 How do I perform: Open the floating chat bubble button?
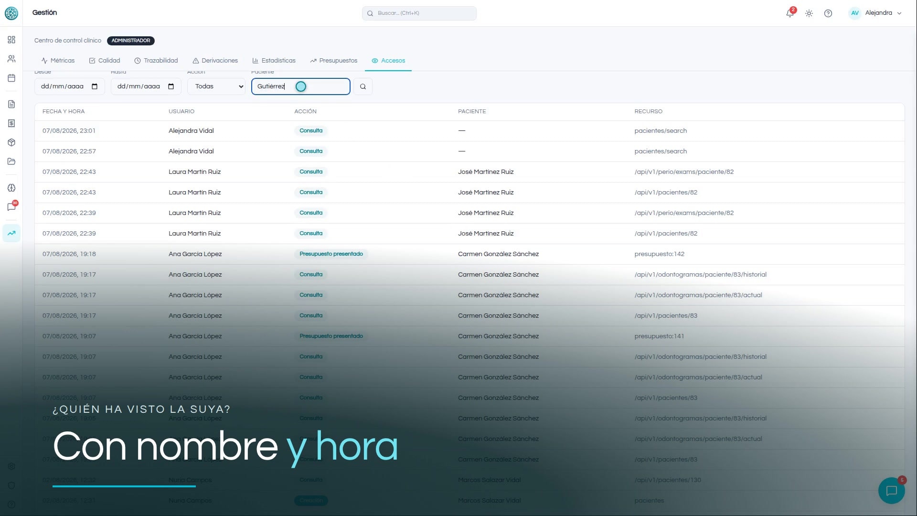[891, 491]
